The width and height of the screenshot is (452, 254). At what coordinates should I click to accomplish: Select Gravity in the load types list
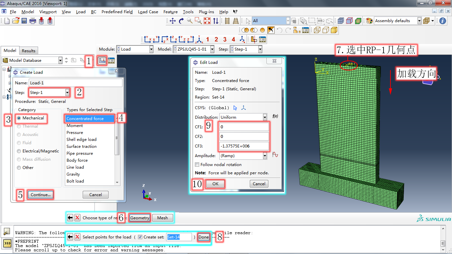pos(73,174)
